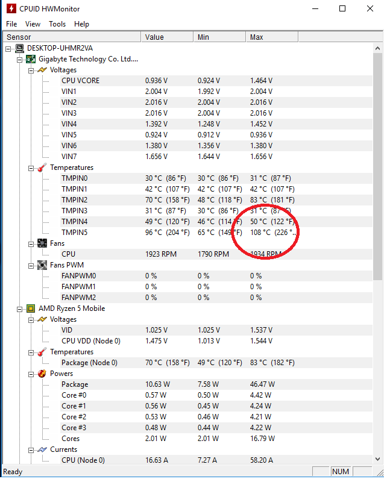384x479 pixels.
Task: Collapse the Fans group
Action: 31,244
